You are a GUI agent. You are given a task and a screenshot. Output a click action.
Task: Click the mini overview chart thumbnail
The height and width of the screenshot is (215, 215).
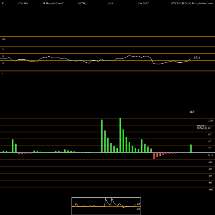106,206
